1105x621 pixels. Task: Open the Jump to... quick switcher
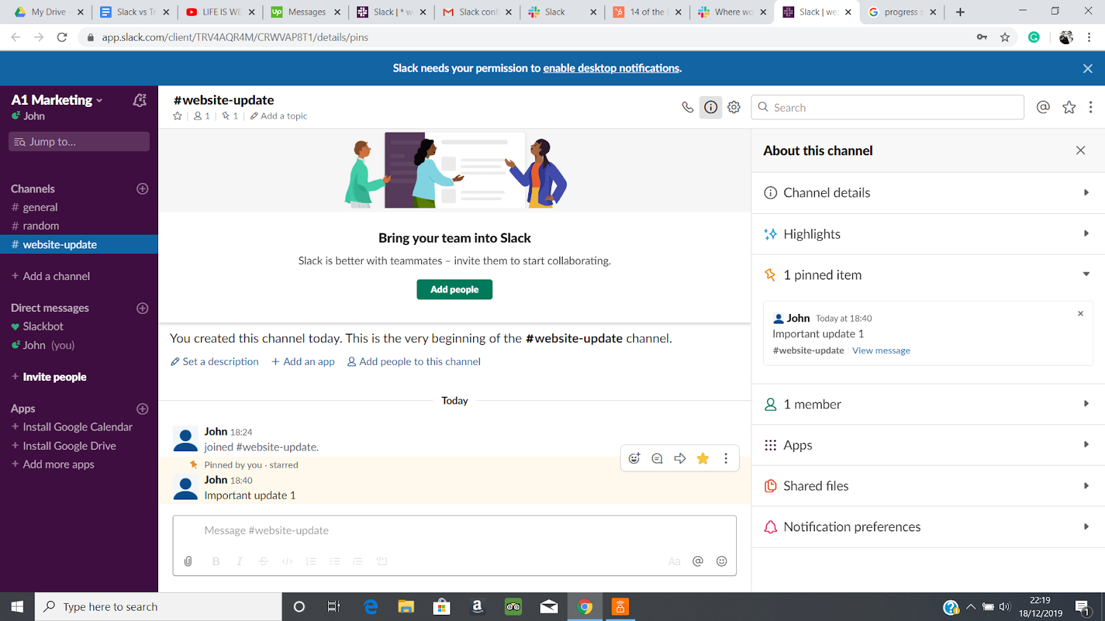coord(79,141)
